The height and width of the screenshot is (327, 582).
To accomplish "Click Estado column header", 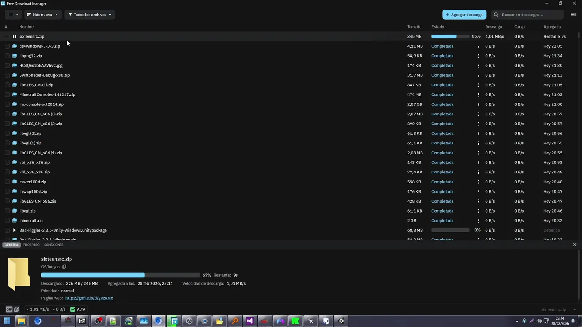I will (438, 27).
